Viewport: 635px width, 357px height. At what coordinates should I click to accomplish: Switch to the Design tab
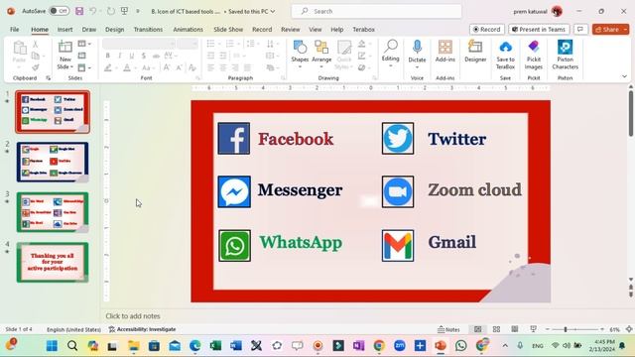pos(115,29)
